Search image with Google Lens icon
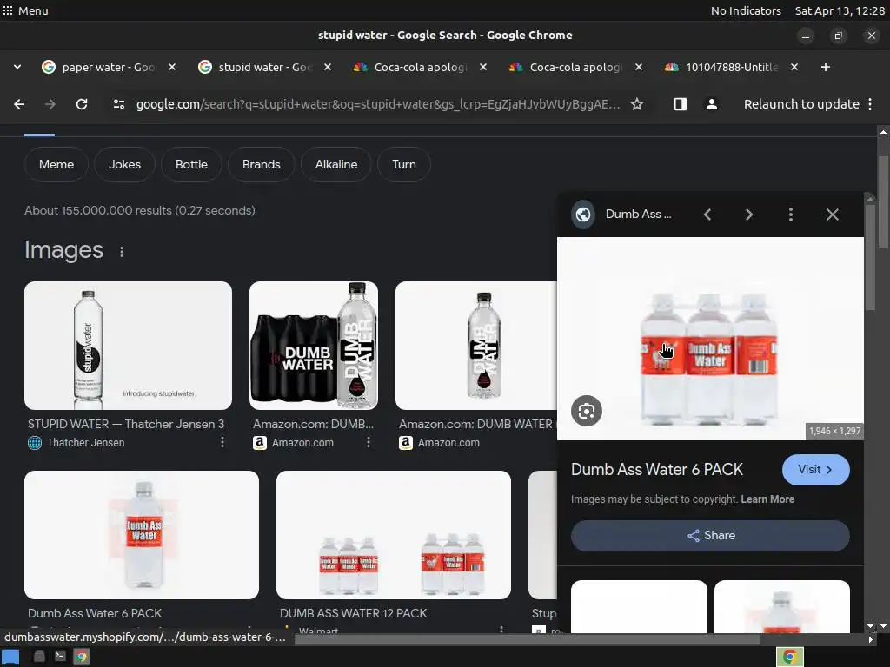The image size is (890, 667). (587, 411)
